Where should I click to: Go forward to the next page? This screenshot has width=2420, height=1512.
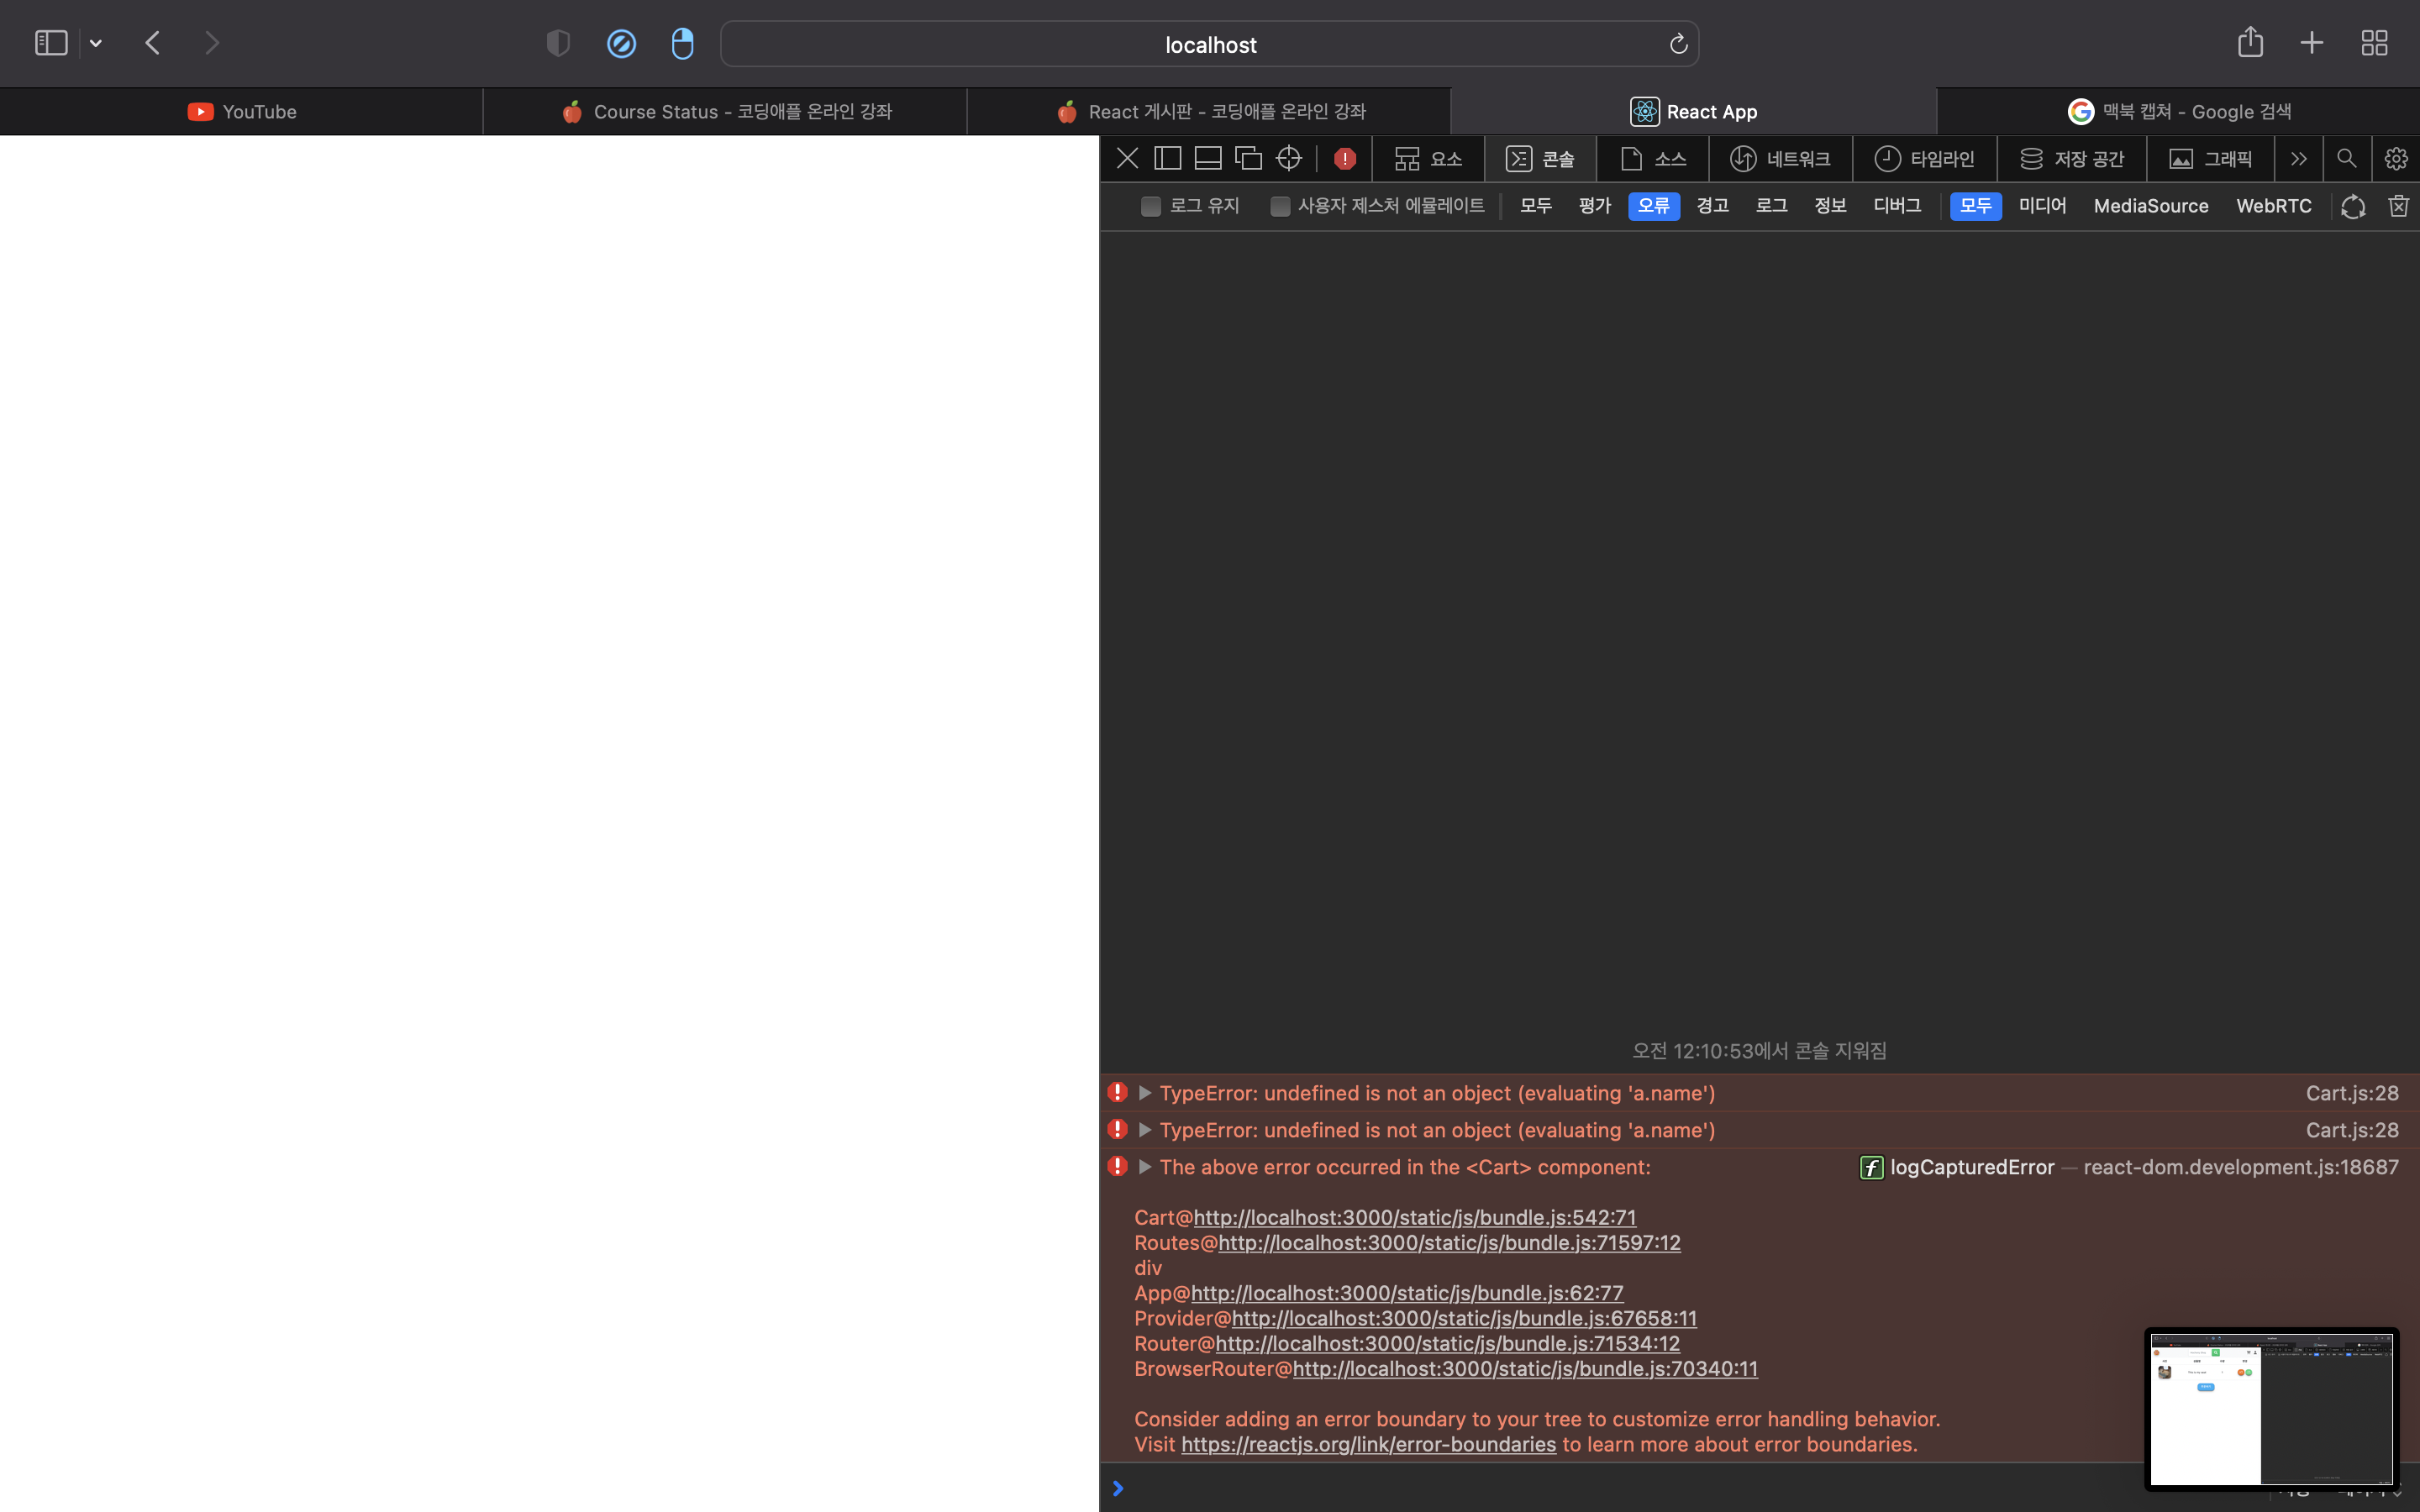click(x=211, y=43)
